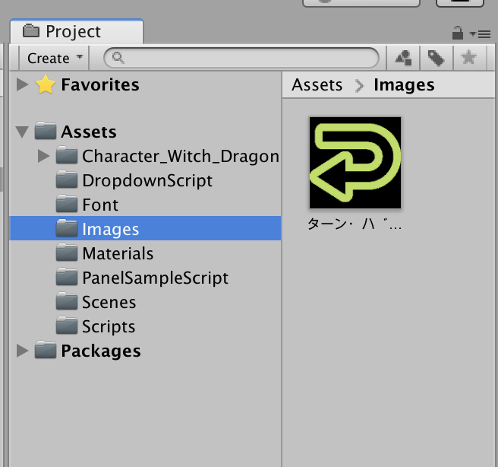The image size is (498, 467).
Task: Click the Favorites star icon
Action: [x=46, y=84]
